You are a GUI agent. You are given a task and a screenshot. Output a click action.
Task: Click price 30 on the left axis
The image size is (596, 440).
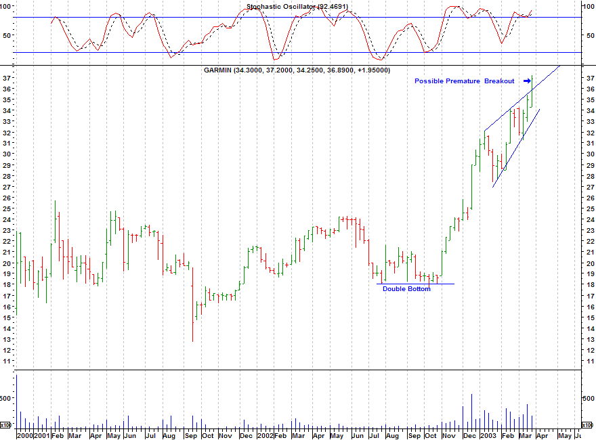coord(7,154)
